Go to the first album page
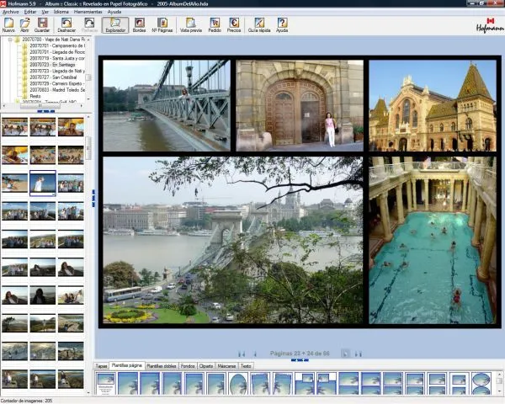This screenshot has width=505, height=404. 242,354
